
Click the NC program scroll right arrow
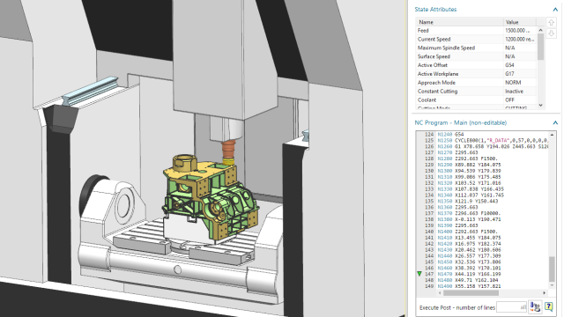[545, 293]
